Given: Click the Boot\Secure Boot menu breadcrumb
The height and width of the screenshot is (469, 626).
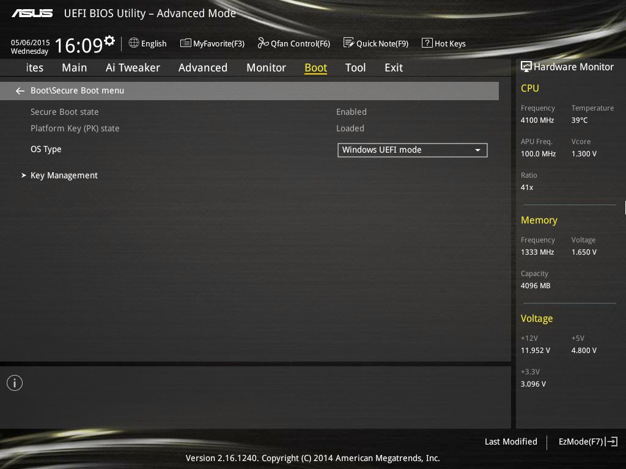Looking at the screenshot, I should coord(77,90).
